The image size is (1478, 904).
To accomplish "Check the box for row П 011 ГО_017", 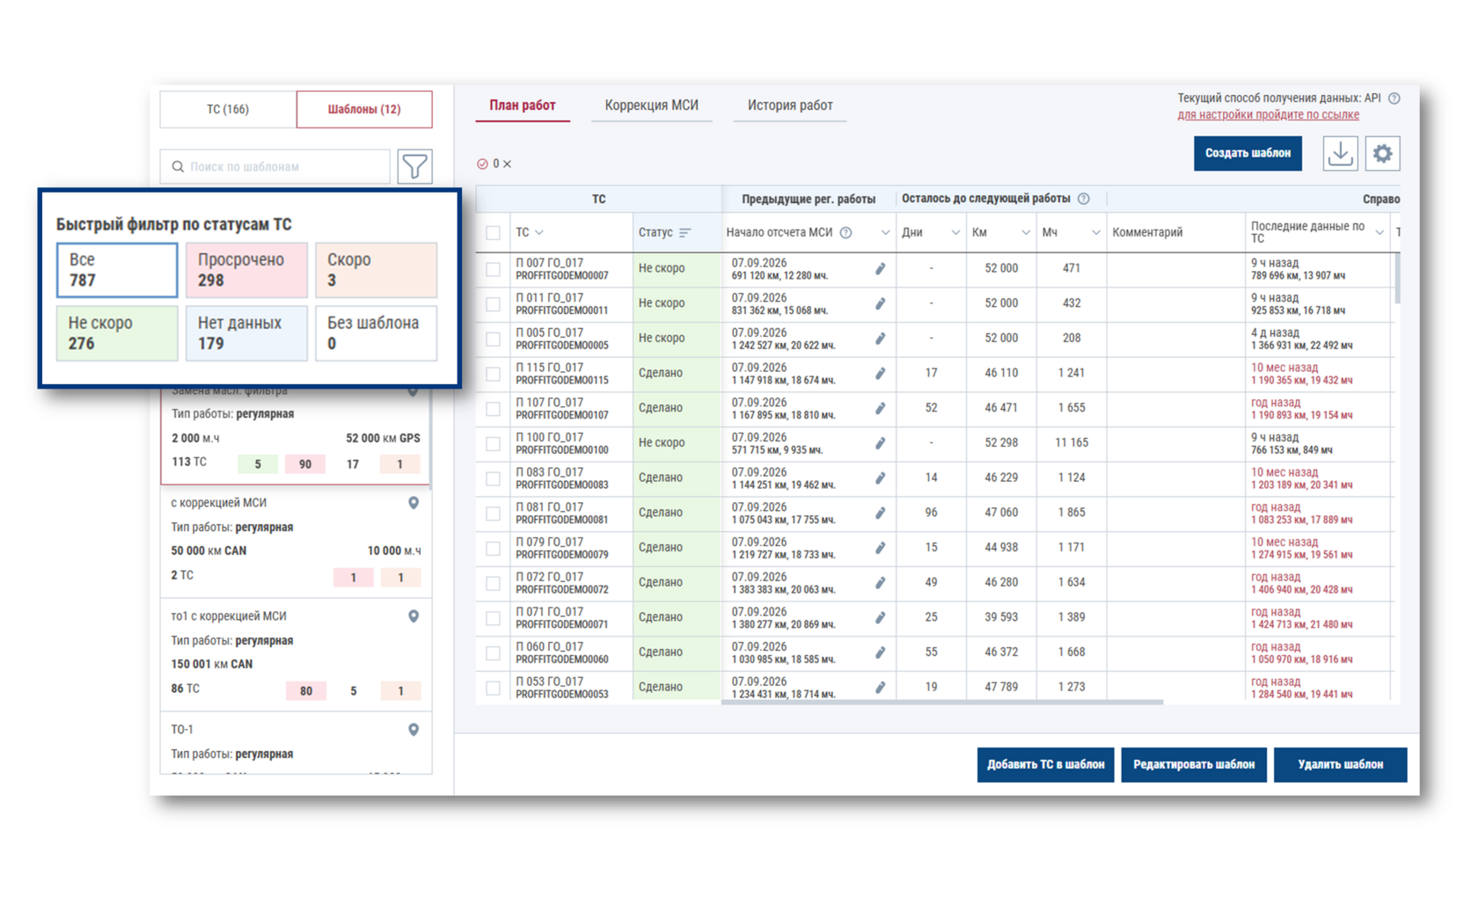I will coord(493,304).
